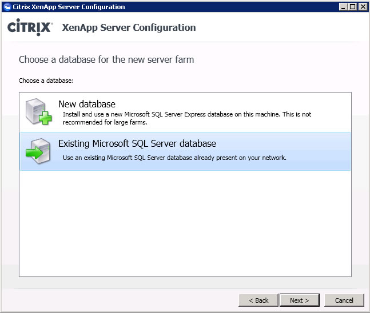This screenshot has height=313, width=370.
Task: Proceed with the Next button
Action: tap(300, 300)
